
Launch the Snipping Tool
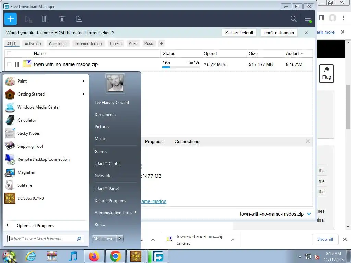pos(46,146)
